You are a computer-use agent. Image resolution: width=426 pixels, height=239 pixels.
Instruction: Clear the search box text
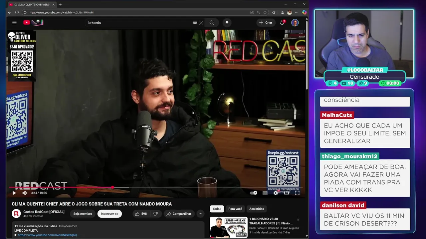coord(201,23)
